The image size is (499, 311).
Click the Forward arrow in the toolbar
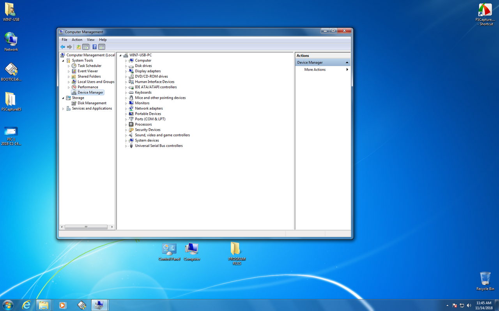click(69, 47)
